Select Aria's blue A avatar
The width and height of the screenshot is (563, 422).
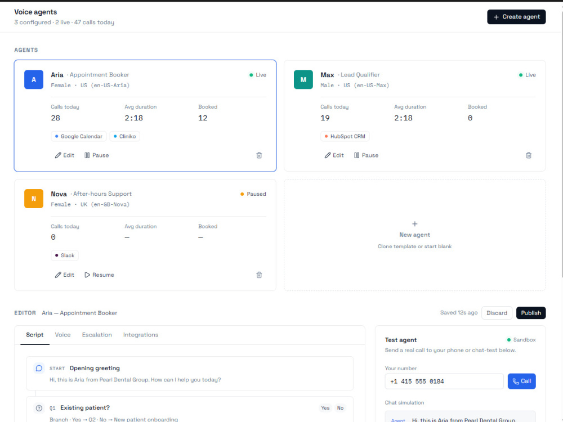pos(34,80)
